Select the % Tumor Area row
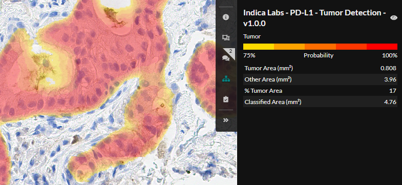402x185 pixels. tap(320, 91)
